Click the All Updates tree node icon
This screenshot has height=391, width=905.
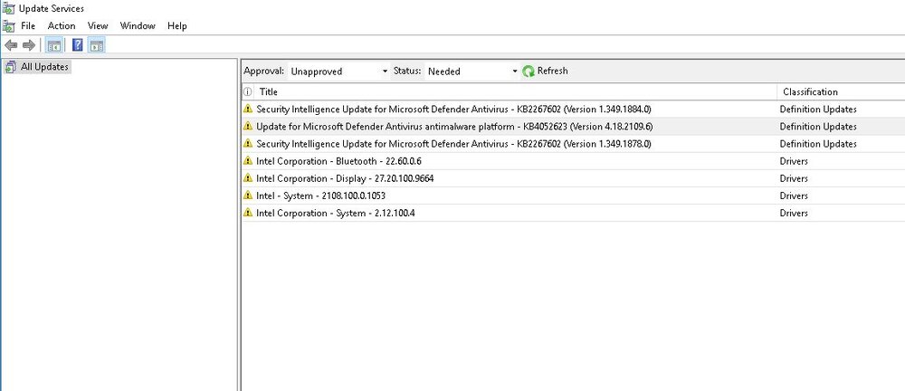pyautogui.click(x=10, y=67)
